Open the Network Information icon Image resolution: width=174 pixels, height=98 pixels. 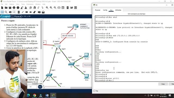pyautogui.click(x=18, y=8)
